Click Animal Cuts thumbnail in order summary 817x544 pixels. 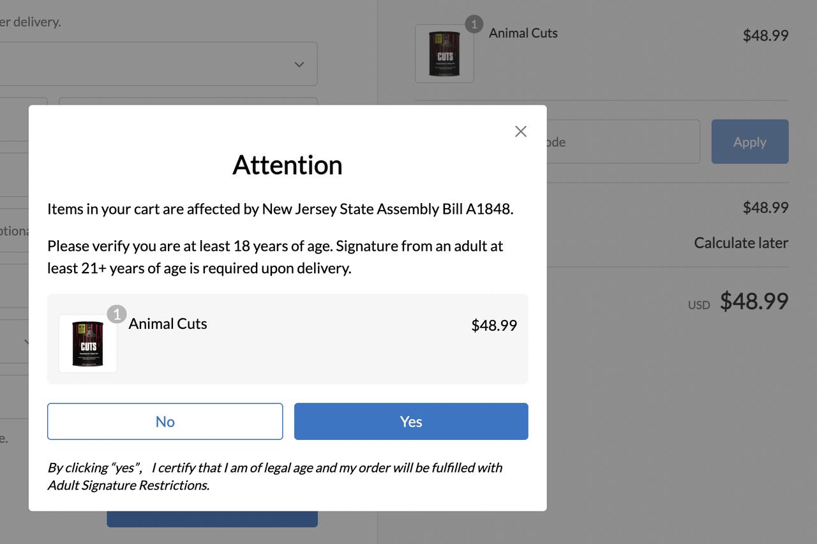tap(444, 54)
